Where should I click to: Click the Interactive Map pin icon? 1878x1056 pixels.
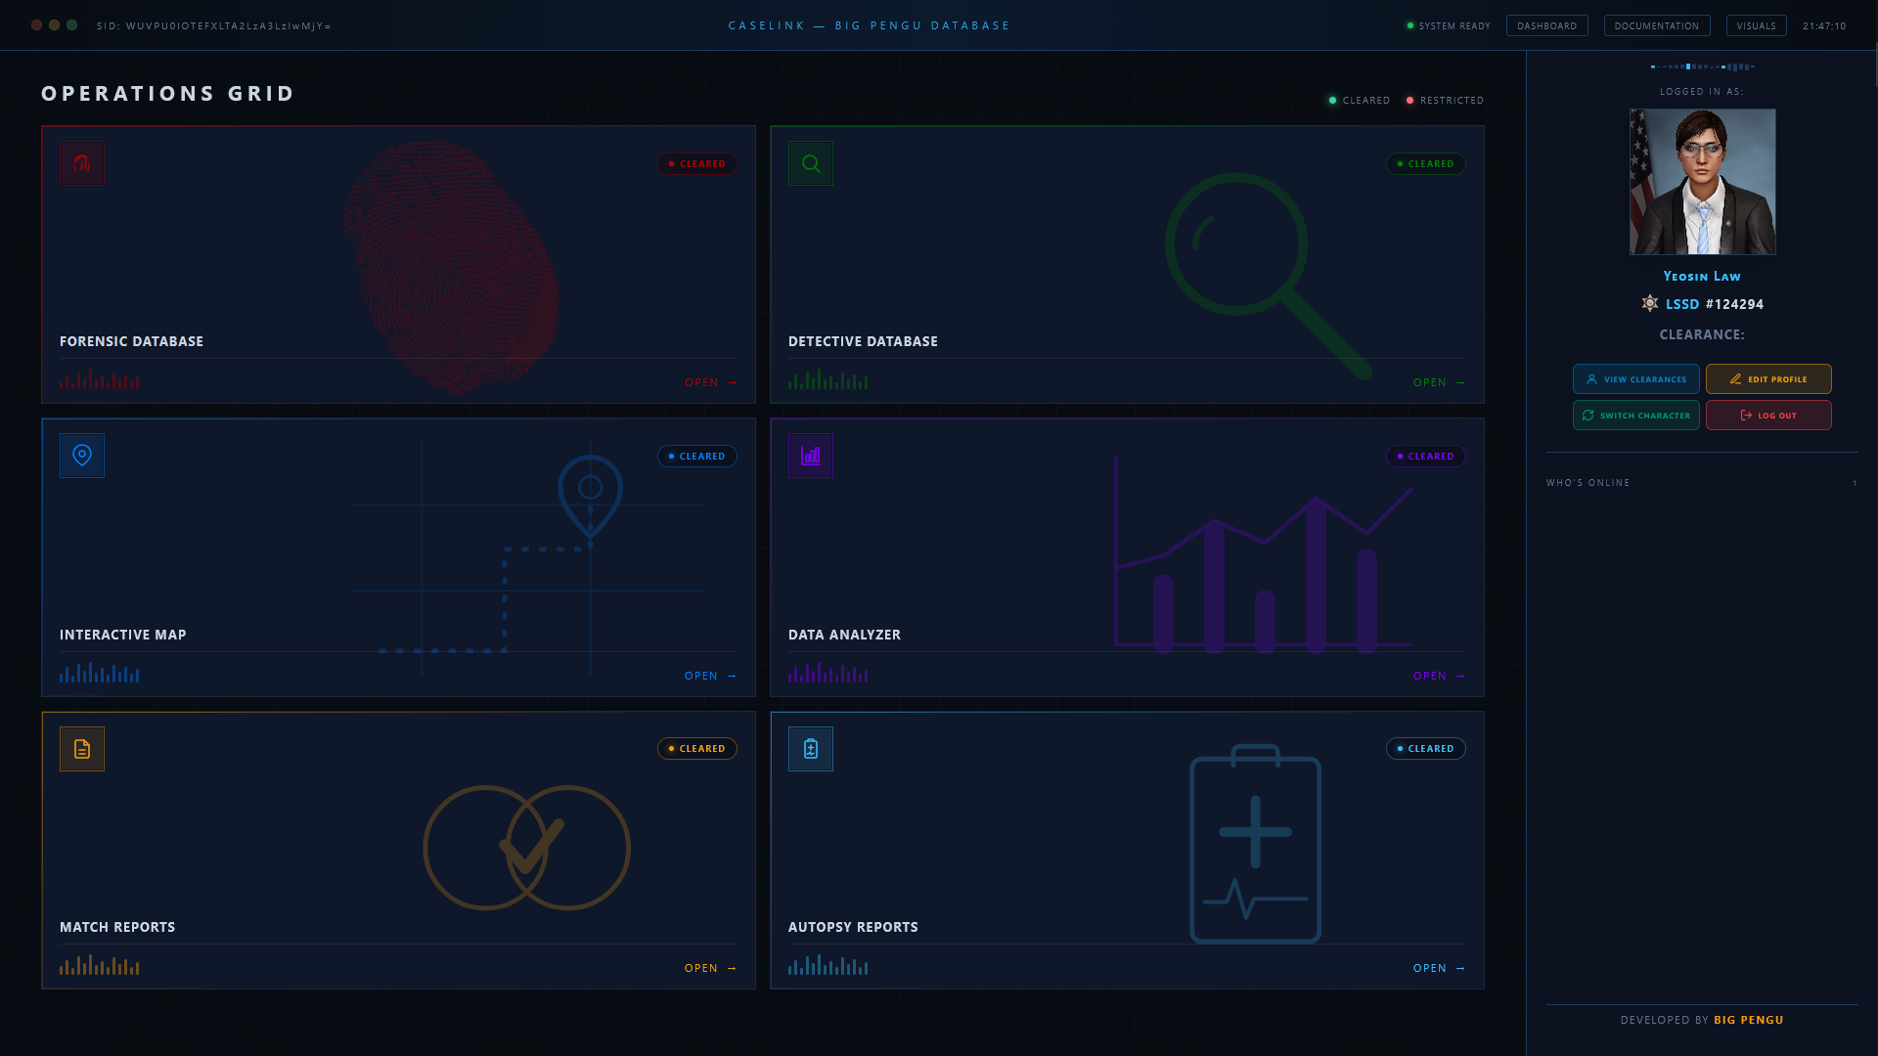click(82, 456)
